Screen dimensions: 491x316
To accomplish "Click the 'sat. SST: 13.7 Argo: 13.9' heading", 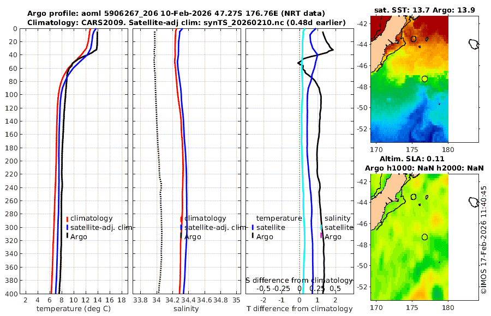I will click(x=424, y=10).
